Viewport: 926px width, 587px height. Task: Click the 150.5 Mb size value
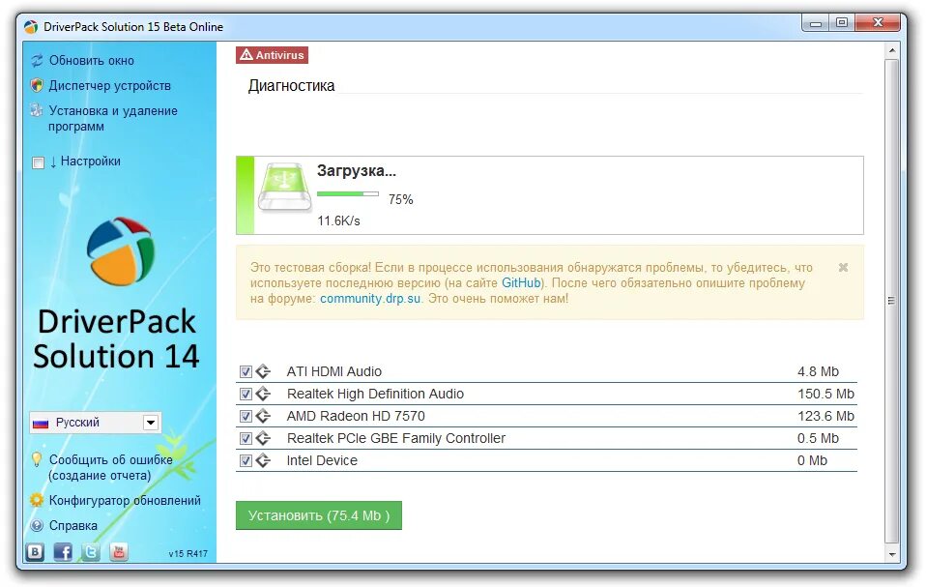click(x=825, y=394)
